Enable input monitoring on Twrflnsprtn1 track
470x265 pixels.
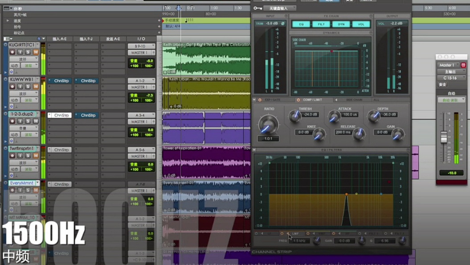[20, 156]
